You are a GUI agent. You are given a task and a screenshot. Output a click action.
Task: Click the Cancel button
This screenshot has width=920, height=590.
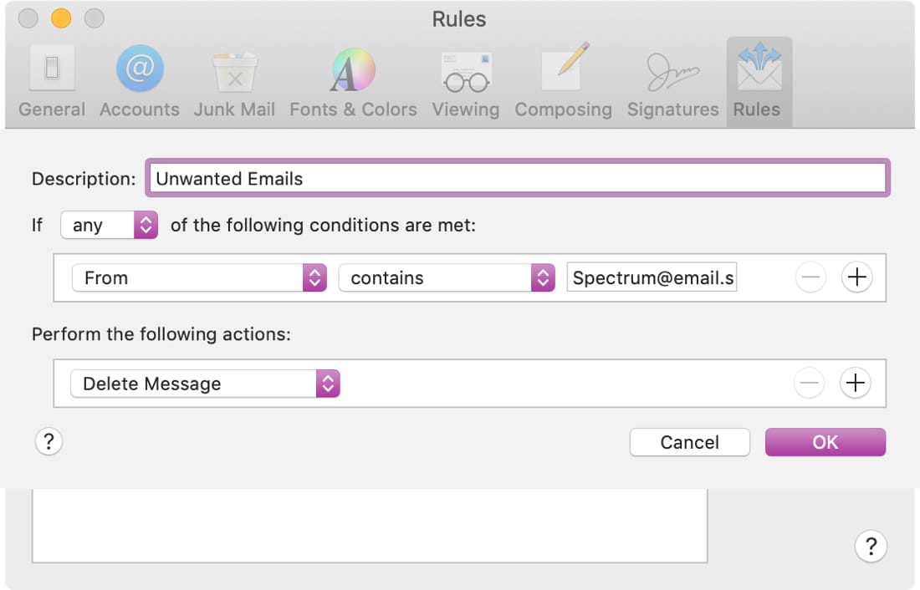click(689, 441)
